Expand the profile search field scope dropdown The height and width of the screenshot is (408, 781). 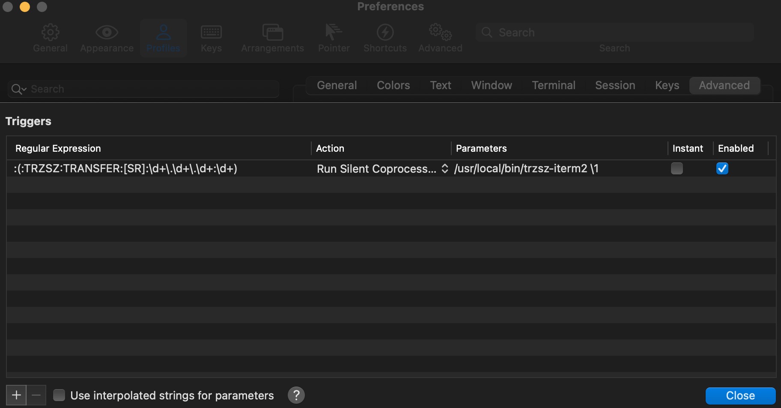click(18, 89)
